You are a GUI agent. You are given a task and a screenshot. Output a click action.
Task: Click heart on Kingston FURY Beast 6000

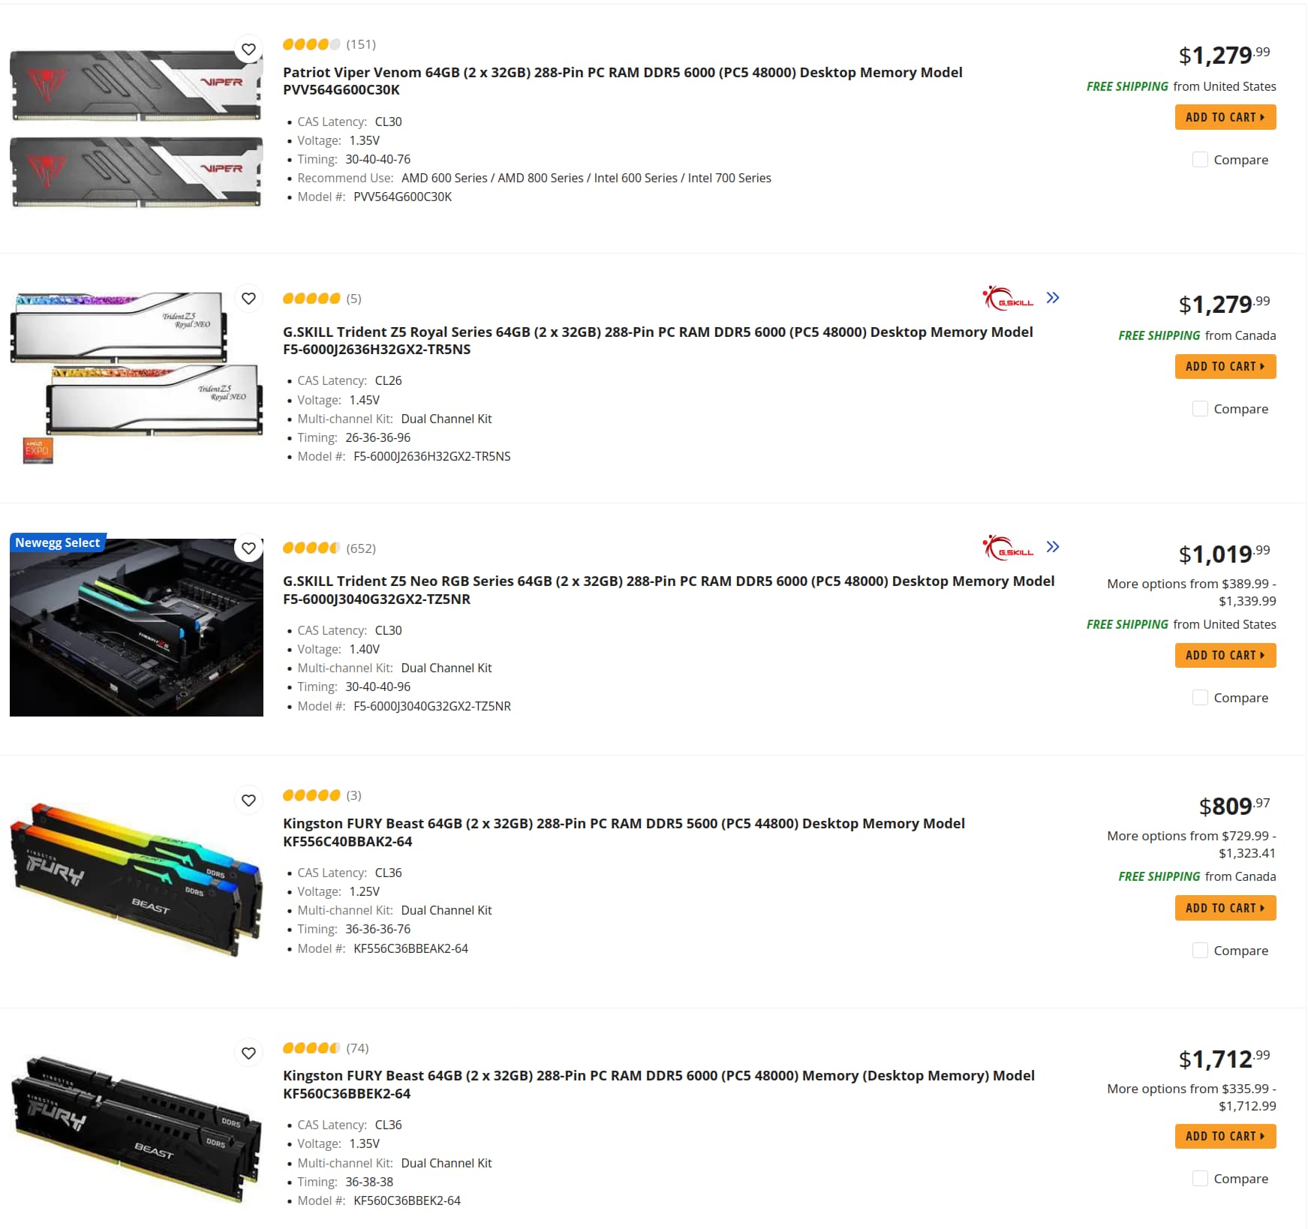pos(248,1053)
